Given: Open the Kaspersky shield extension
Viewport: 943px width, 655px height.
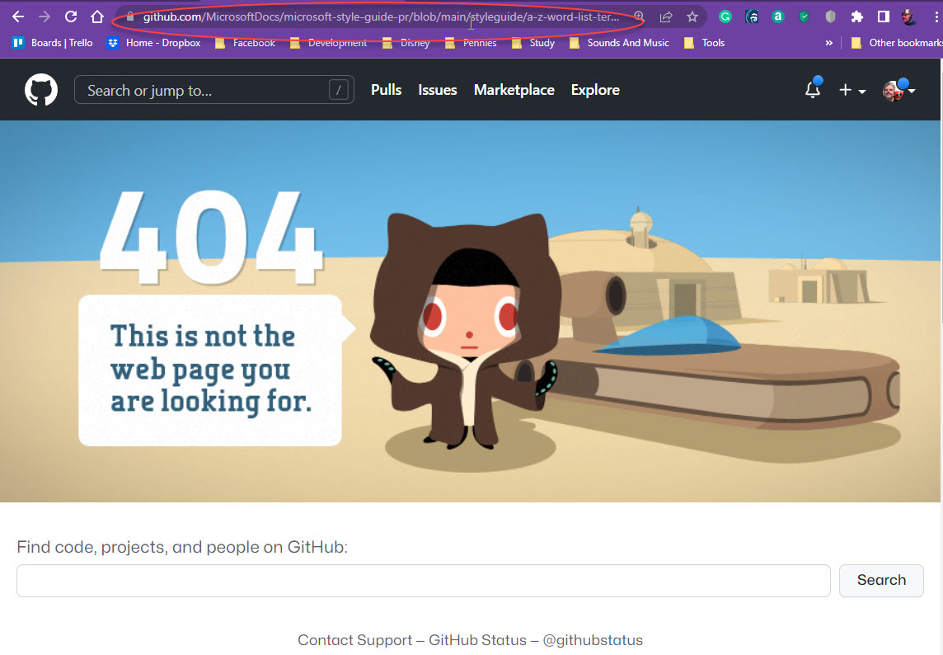Looking at the screenshot, I should pyautogui.click(x=804, y=16).
